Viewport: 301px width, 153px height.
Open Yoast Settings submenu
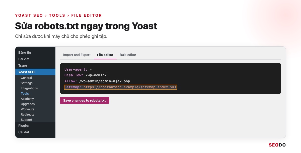click(35, 83)
